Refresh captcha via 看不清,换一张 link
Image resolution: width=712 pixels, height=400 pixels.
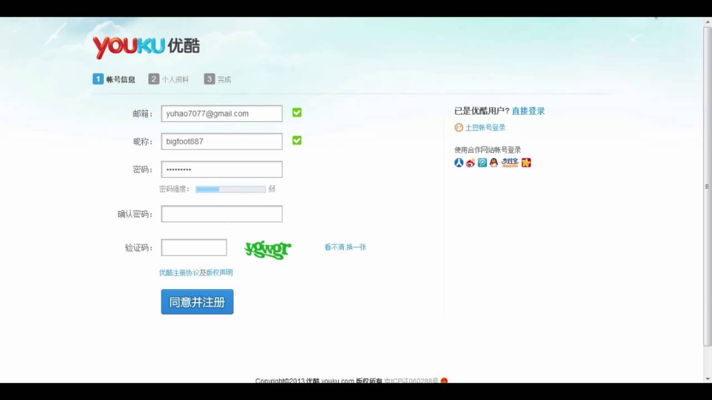tap(345, 247)
